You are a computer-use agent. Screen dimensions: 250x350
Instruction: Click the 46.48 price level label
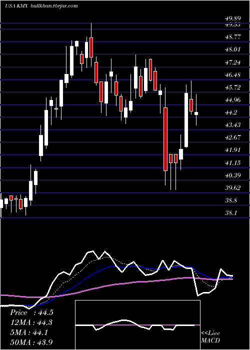[x=233, y=75]
